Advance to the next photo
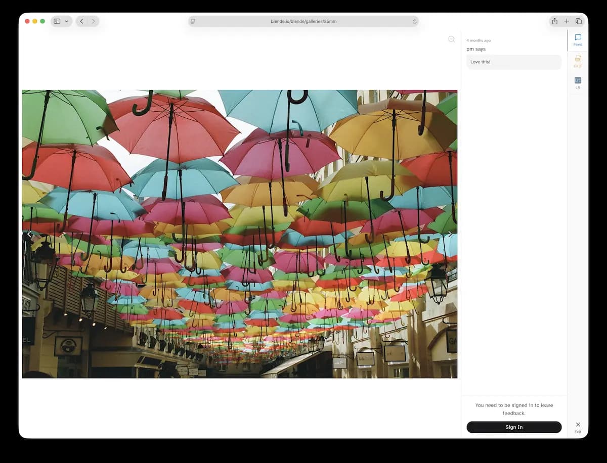Screen dimensions: 607x463 click(450, 234)
